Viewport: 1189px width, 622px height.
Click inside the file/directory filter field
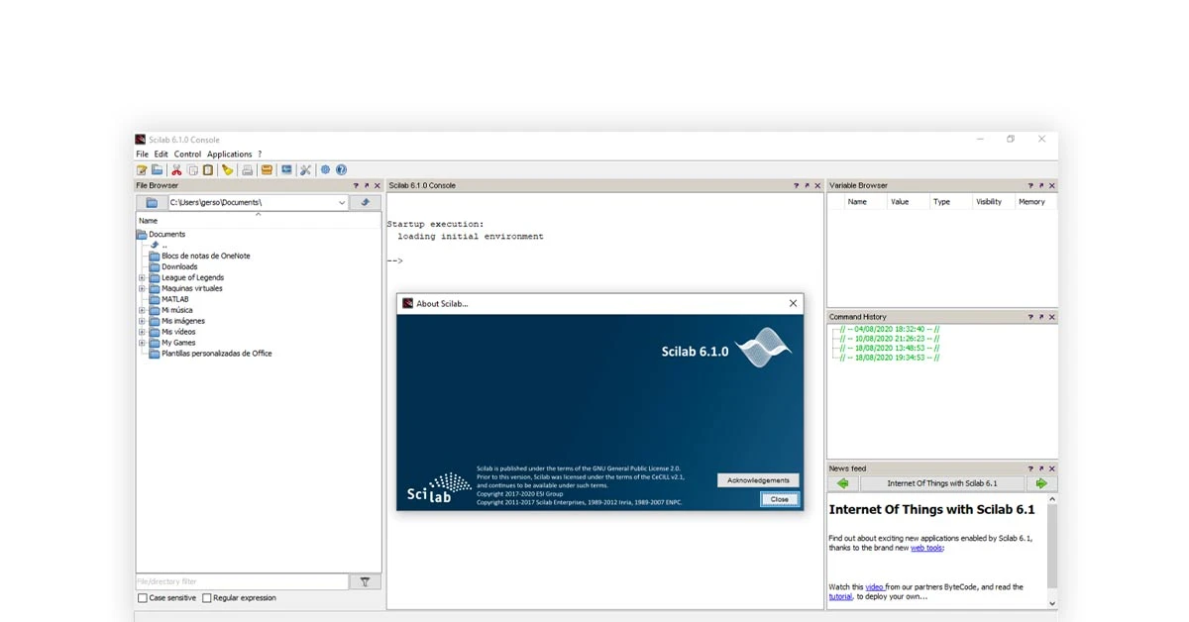pos(242,582)
